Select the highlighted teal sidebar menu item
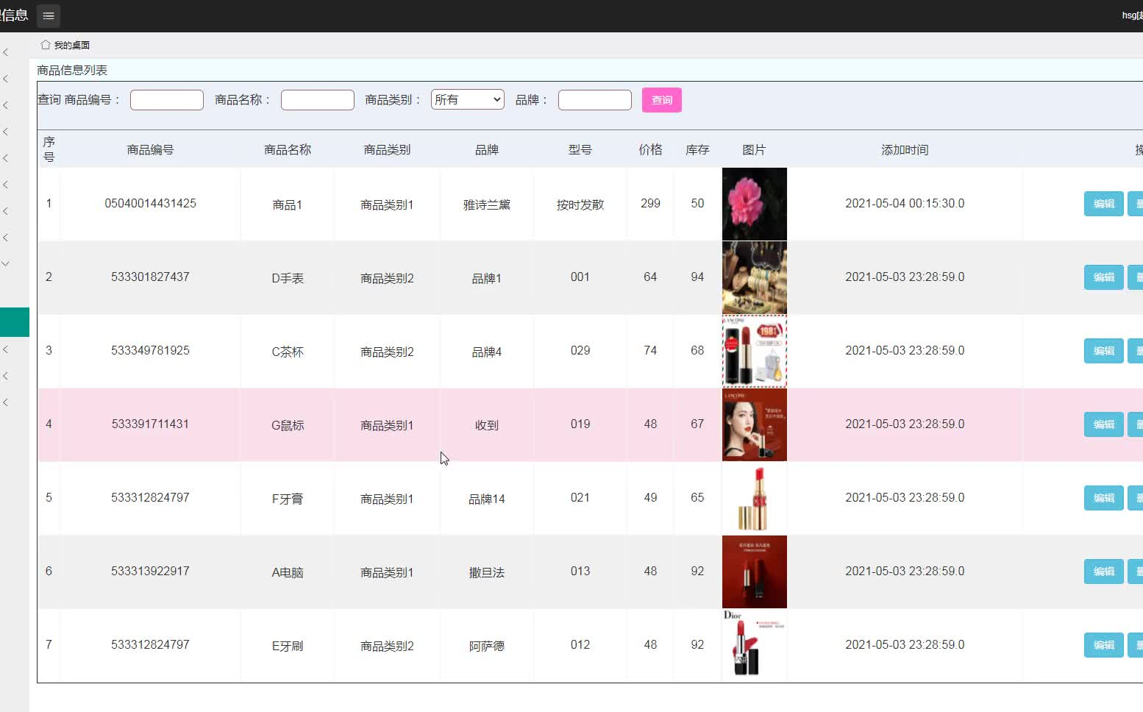This screenshot has height=712, width=1143. [x=14, y=322]
